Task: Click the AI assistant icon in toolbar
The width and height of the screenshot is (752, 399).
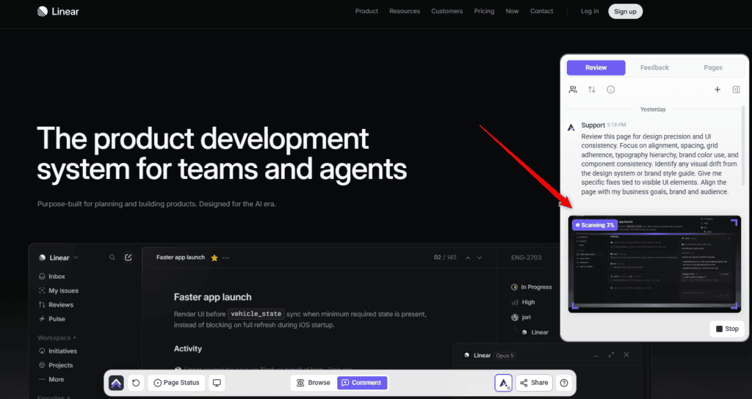Action: tap(503, 383)
